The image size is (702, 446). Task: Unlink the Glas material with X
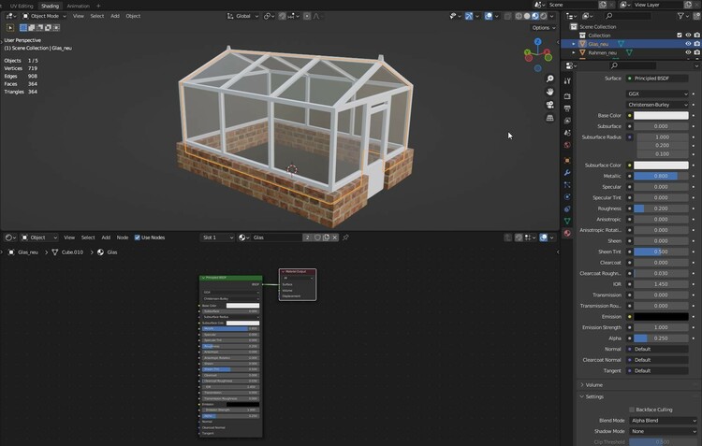(x=334, y=237)
